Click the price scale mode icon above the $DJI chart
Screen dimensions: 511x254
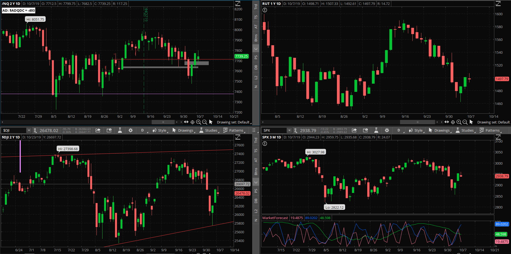[238, 137]
